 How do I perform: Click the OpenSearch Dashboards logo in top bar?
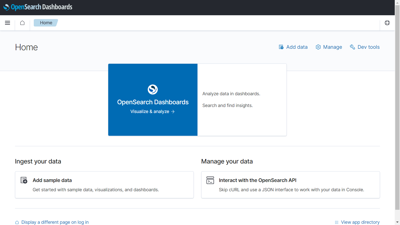[38, 7]
